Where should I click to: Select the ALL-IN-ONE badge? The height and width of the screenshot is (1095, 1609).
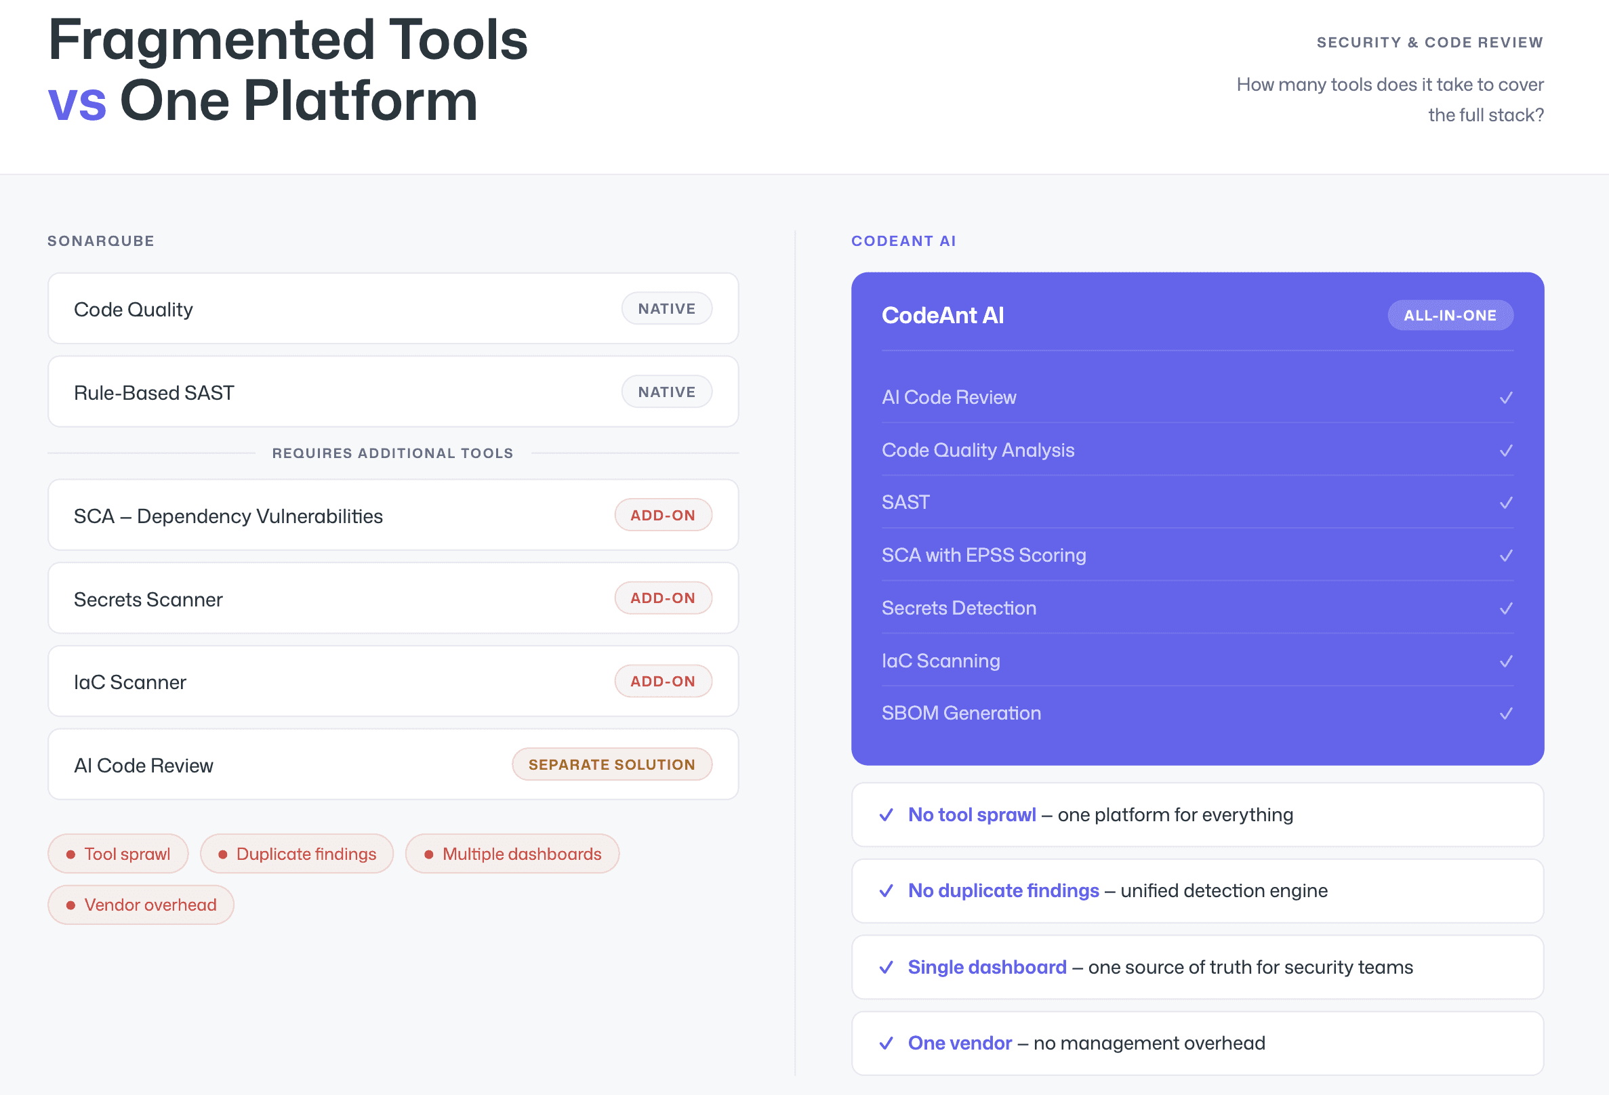(1450, 316)
